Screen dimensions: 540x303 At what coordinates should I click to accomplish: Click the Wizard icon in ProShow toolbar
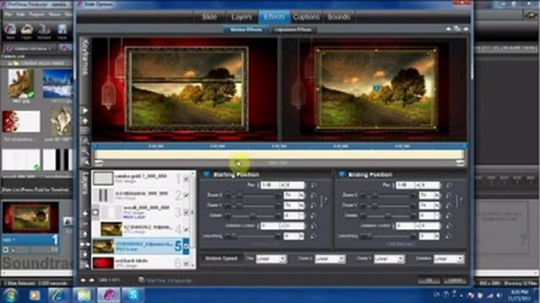coord(44,31)
